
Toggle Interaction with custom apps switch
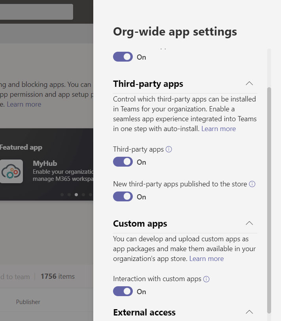point(123,291)
